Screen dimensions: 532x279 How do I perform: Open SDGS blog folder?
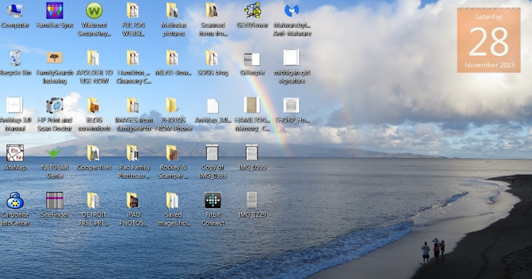(213, 62)
